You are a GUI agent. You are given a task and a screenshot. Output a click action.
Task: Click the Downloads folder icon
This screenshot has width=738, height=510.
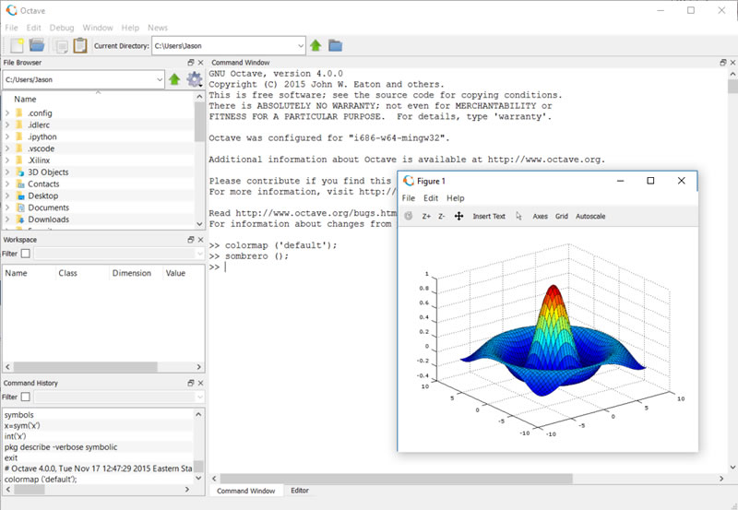point(20,219)
